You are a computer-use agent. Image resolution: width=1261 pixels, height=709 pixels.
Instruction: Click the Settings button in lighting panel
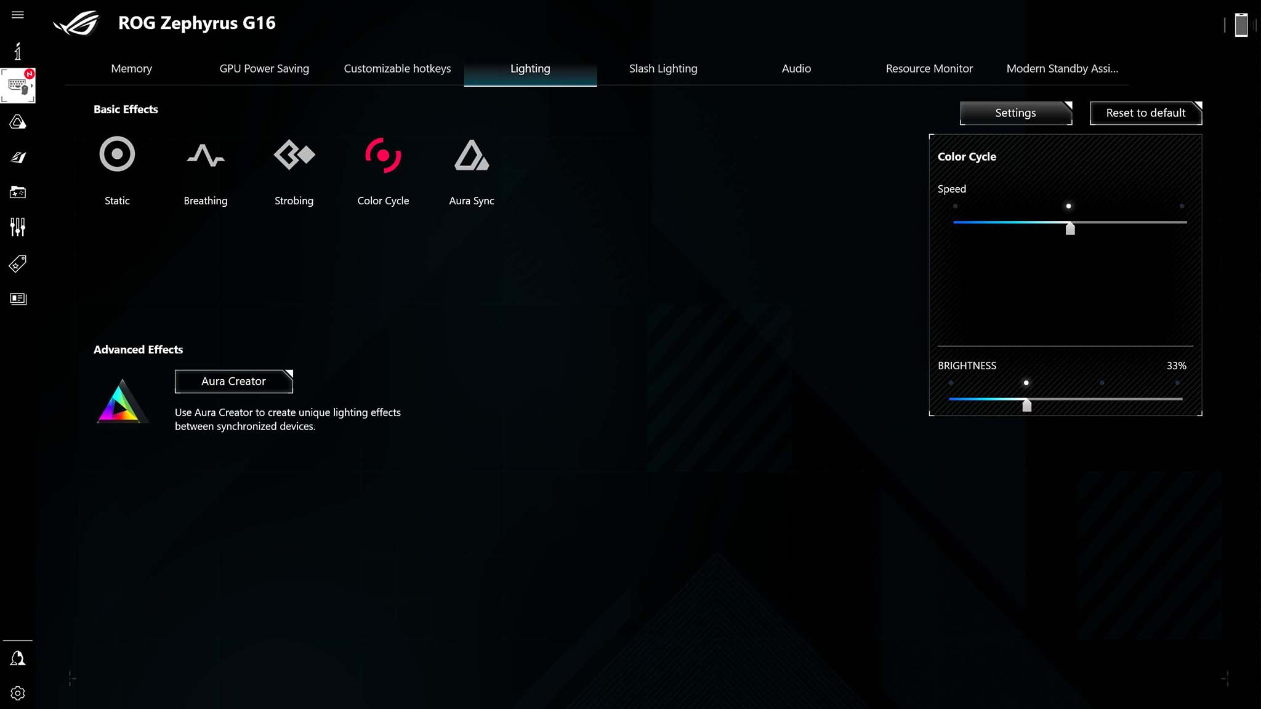(x=1015, y=113)
